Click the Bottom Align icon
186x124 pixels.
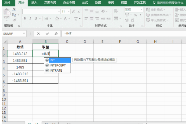pos(97,12)
